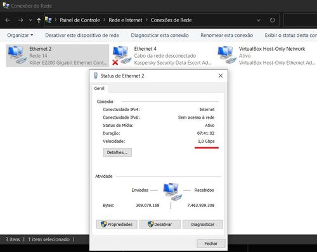Click the Conexões de Rede window title icon
317x252 pixels.
6,6
